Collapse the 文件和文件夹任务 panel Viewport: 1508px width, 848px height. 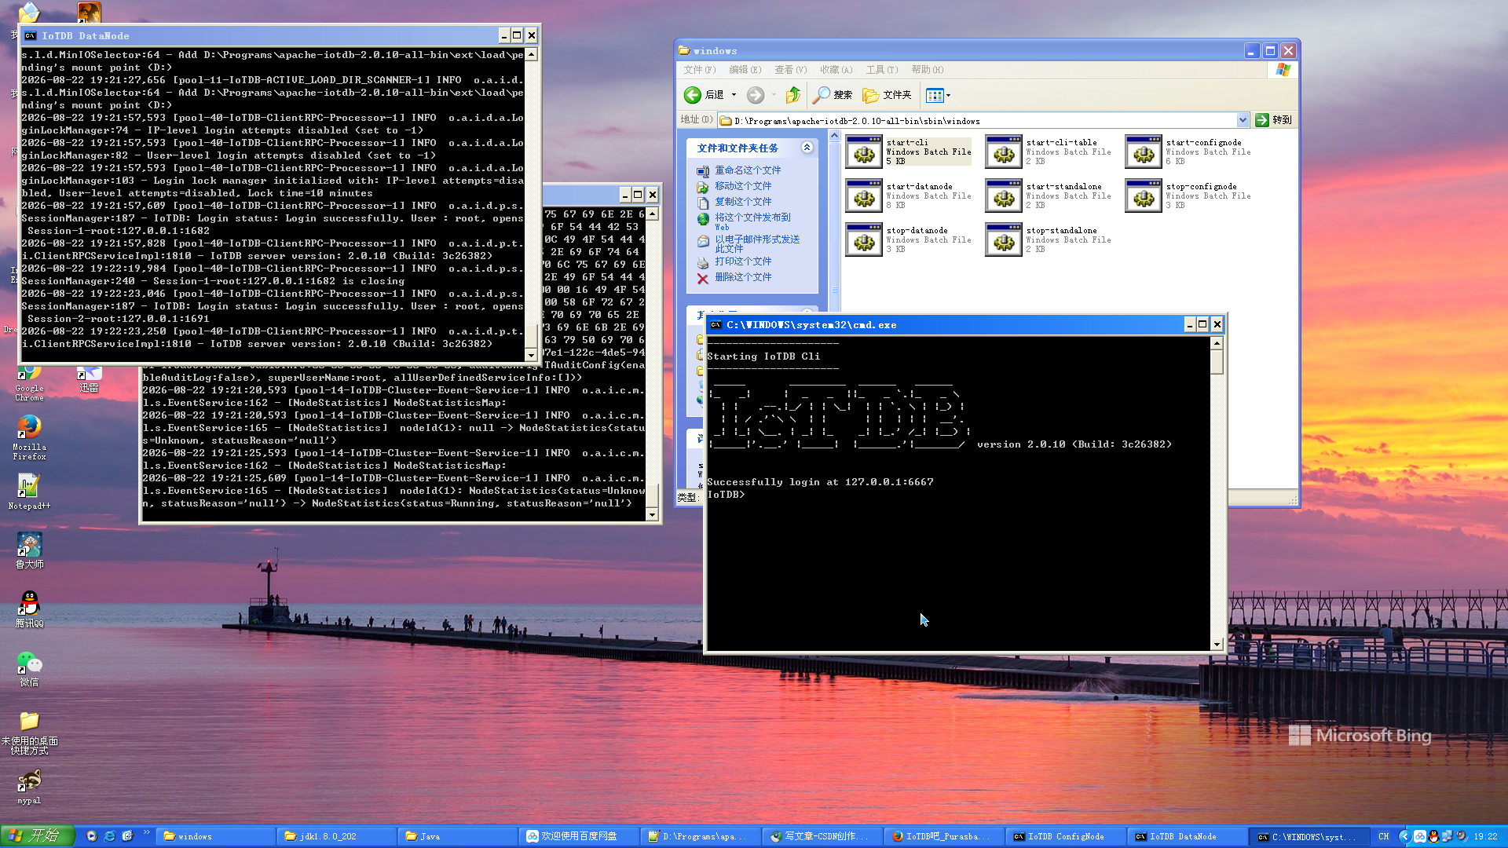click(x=807, y=148)
